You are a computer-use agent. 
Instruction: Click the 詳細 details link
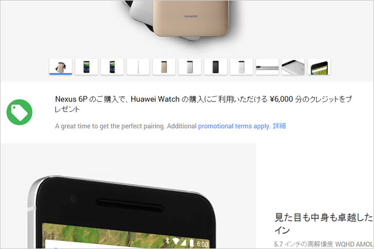pos(279,126)
